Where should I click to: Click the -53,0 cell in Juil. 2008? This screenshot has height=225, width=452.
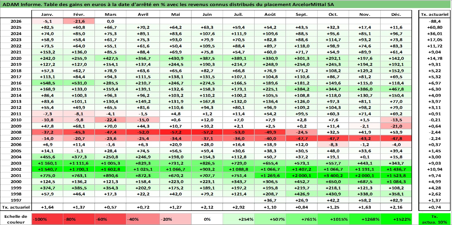pyautogui.click(x=239, y=132)
